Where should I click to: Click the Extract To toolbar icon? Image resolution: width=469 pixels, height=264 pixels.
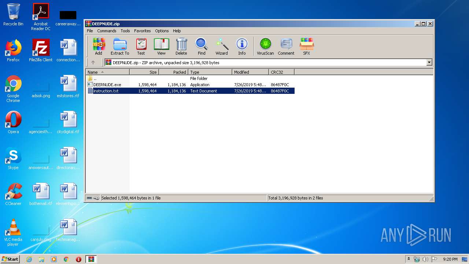120,47
